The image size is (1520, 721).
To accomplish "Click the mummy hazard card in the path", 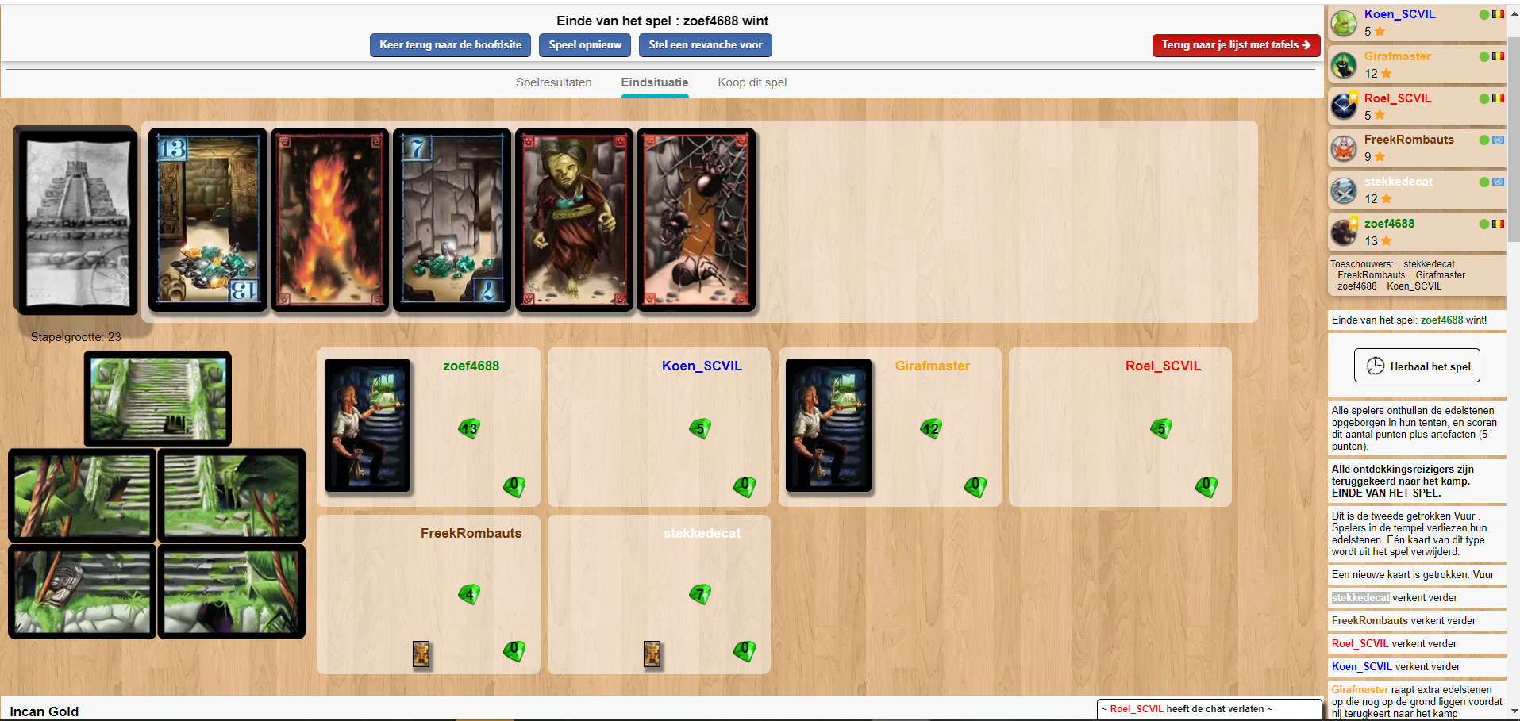I will (x=575, y=220).
